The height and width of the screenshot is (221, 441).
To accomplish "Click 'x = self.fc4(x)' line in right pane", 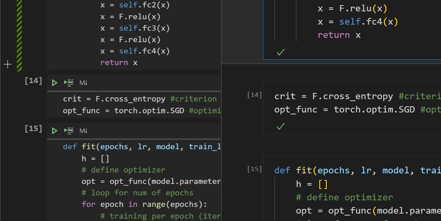I will point(358,22).
